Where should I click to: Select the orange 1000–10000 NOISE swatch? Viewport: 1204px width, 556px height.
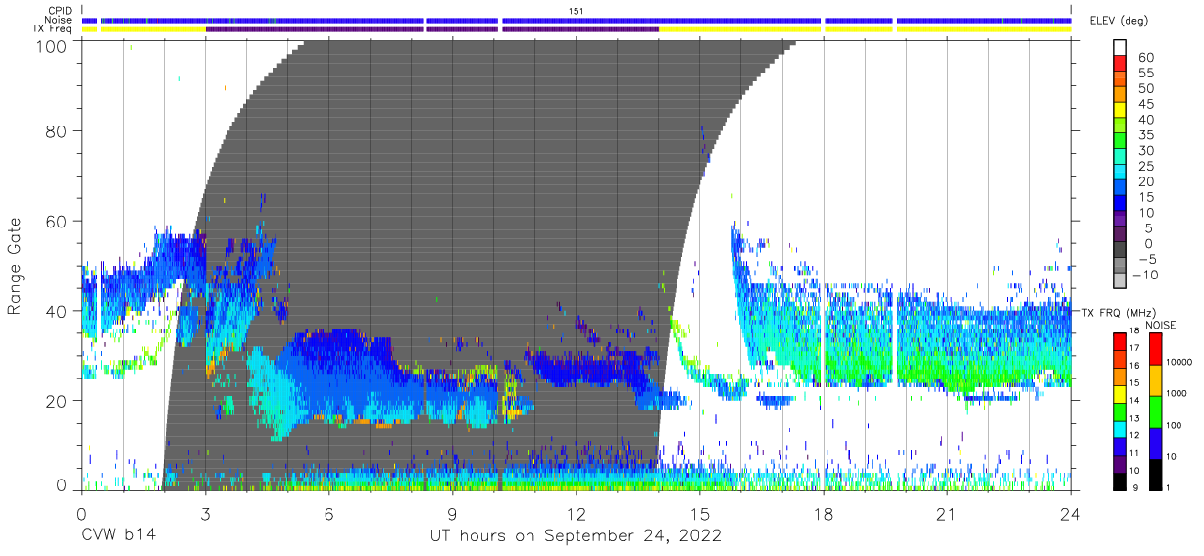pyautogui.click(x=1156, y=379)
